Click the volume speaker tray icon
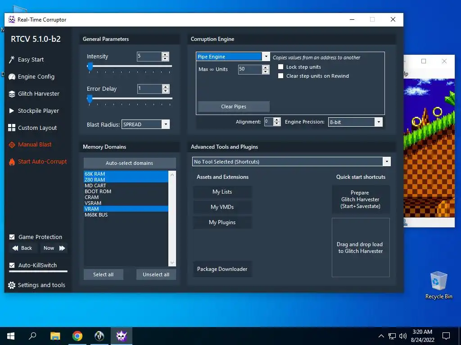 pos(403,336)
